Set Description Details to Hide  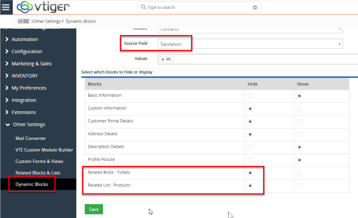250,147
